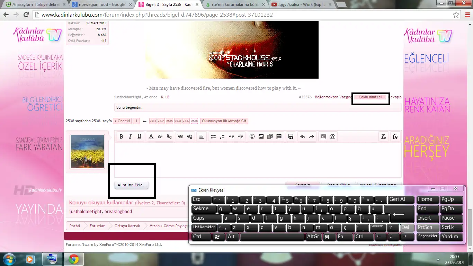The height and width of the screenshot is (266, 473).
Task: Open the font family dropdown
Action: click(x=169, y=137)
